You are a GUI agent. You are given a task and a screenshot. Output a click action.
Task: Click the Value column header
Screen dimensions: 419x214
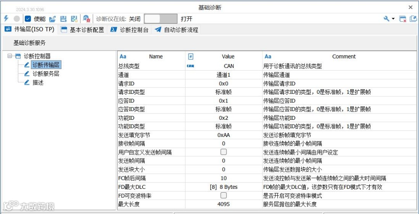[x=228, y=57]
